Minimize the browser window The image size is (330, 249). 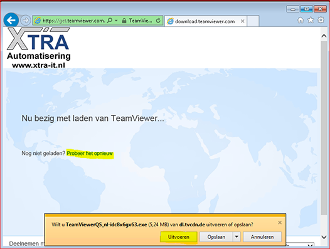tap(292, 9)
